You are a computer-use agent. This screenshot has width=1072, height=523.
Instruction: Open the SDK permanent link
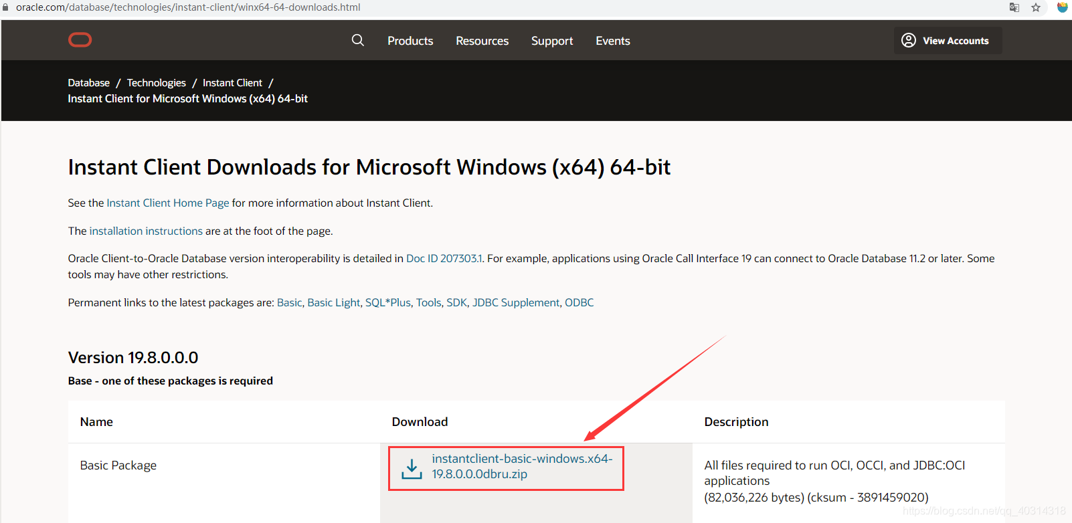(x=457, y=302)
